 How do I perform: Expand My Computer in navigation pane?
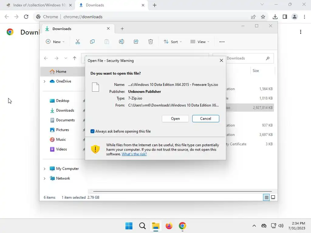point(44,169)
